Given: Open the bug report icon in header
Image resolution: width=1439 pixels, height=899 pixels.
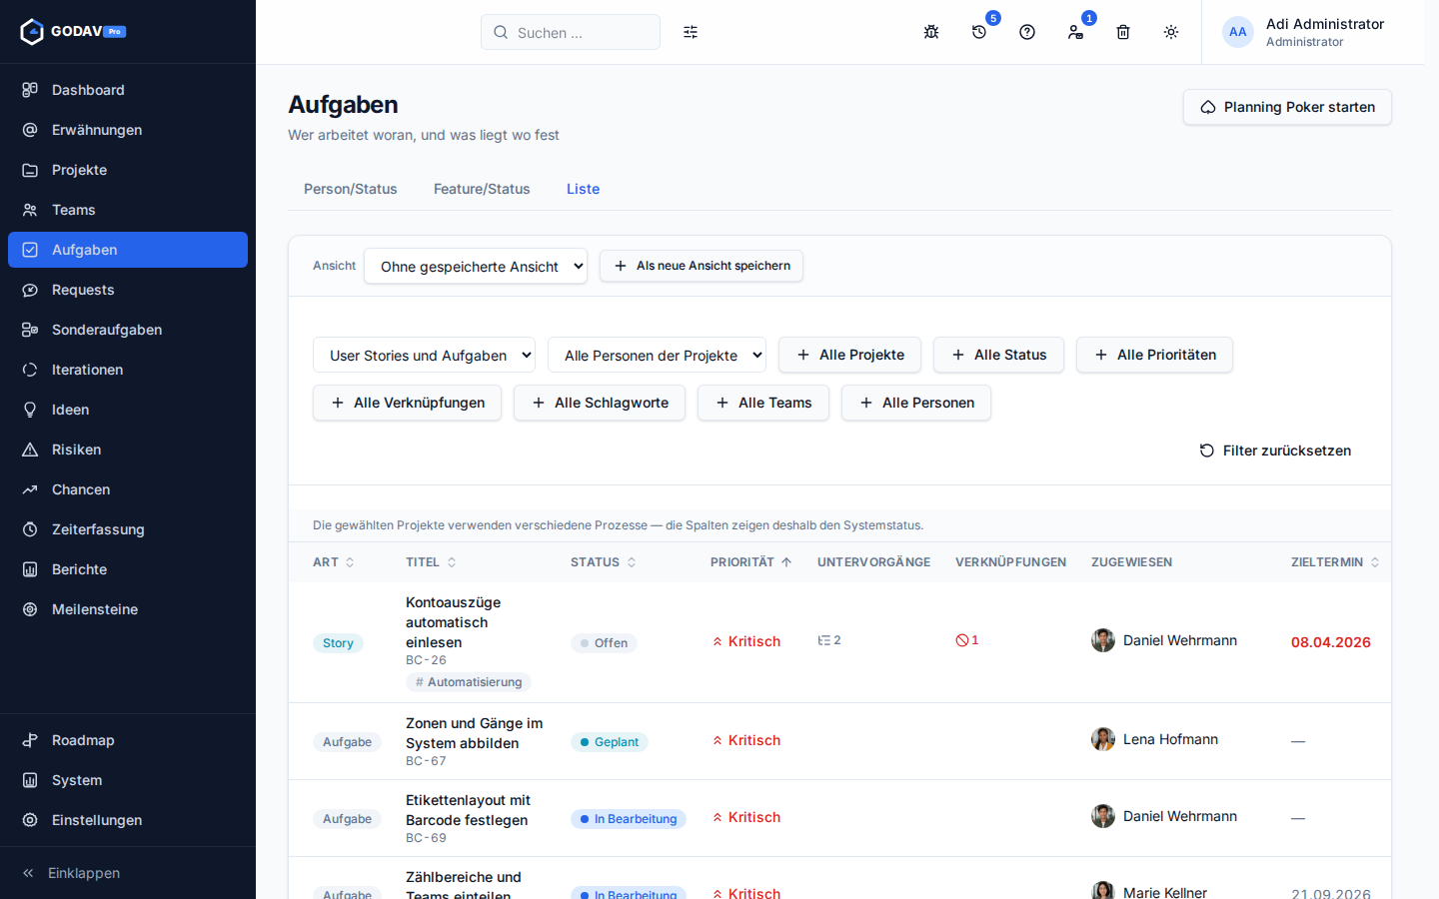Looking at the screenshot, I should click(x=931, y=32).
